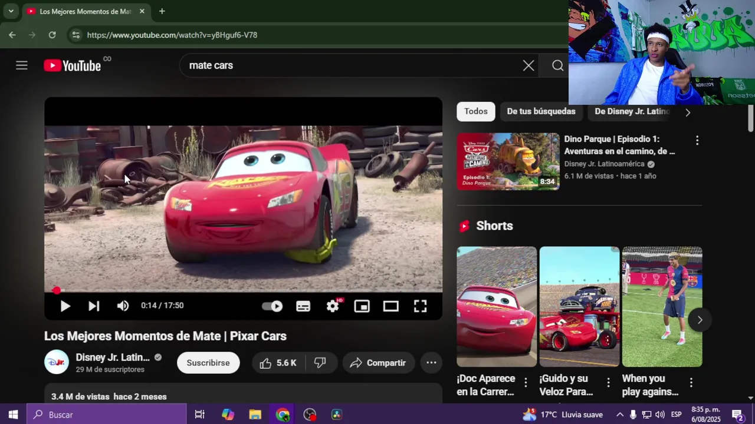The width and height of the screenshot is (755, 424).
Task: Open ¡Guido y su Veloz Para... short
Action: pos(579,307)
